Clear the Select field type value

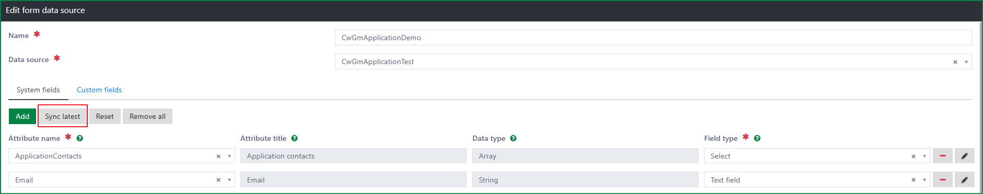[x=913, y=156]
